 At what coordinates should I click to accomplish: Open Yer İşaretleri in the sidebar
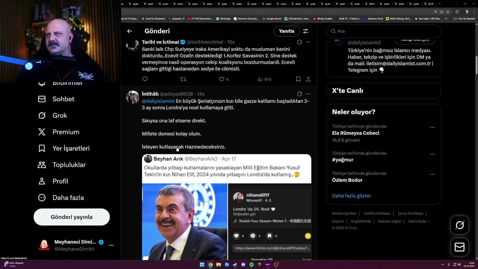tap(64, 148)
